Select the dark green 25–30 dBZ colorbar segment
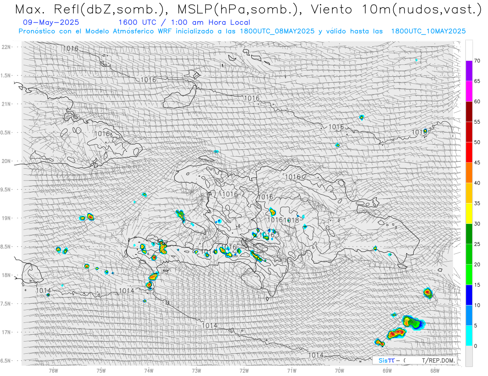This screenshot has width=488, height=376. click(x=469, y=234)
